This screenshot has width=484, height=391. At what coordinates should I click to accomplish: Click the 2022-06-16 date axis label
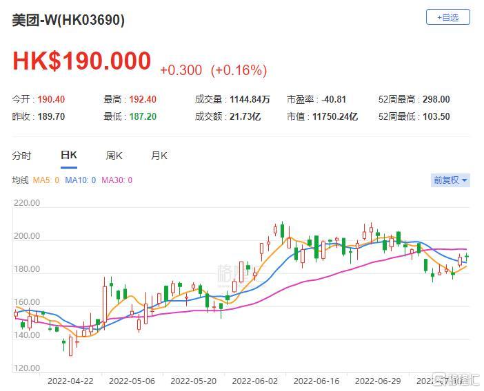[316, 381]
